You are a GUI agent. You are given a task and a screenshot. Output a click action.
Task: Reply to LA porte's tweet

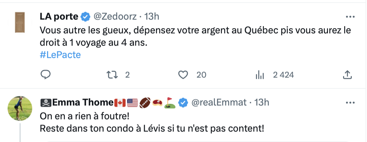coord(46,75)
